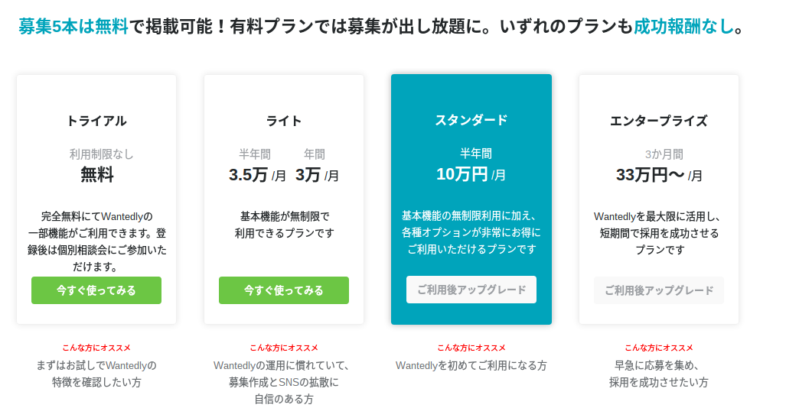Select the エンタープライズ plan title
The image size is (786, 408).
[x=659, y=121]
